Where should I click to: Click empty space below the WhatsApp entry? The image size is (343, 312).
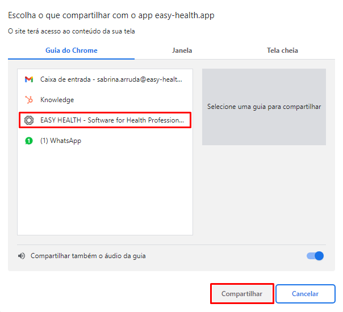pos(105,193)
